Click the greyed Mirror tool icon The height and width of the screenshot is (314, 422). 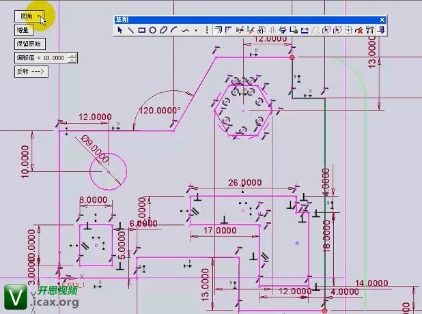(x=272, y=30)
